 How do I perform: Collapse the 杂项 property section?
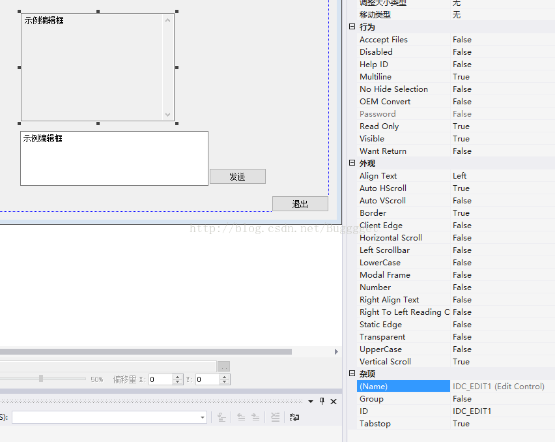coord(352,374)
